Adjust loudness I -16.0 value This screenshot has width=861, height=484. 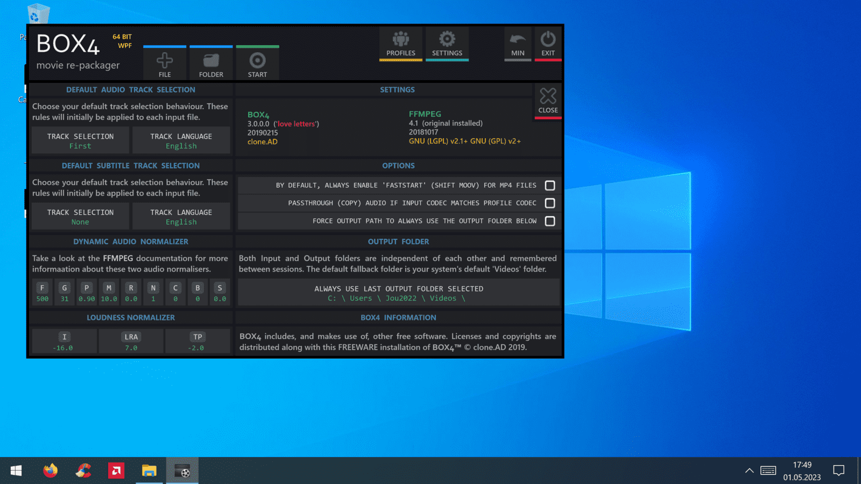coord(65,341)
